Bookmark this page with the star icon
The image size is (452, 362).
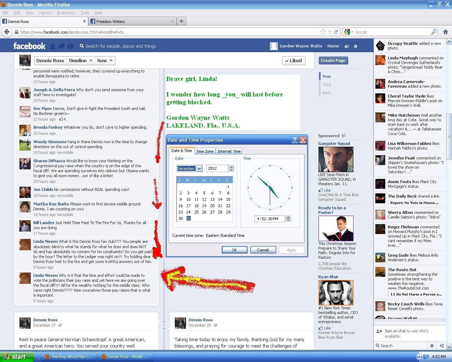point(323,32)
